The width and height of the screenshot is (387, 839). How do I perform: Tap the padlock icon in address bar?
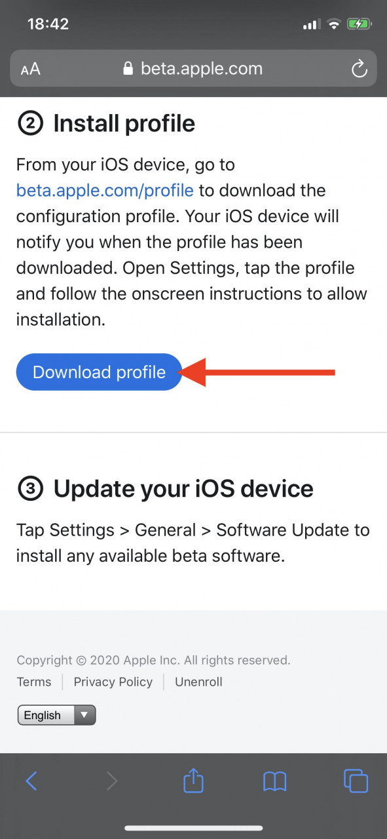pos(128,69)
